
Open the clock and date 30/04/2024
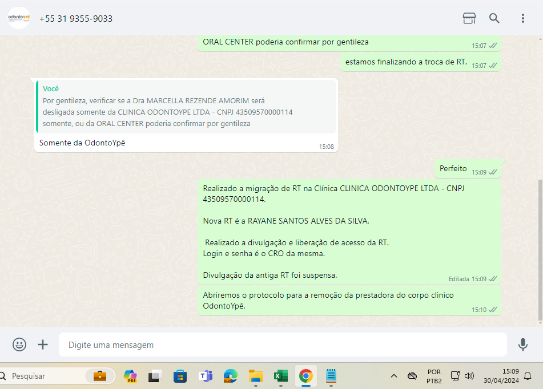tap(501, 376)
